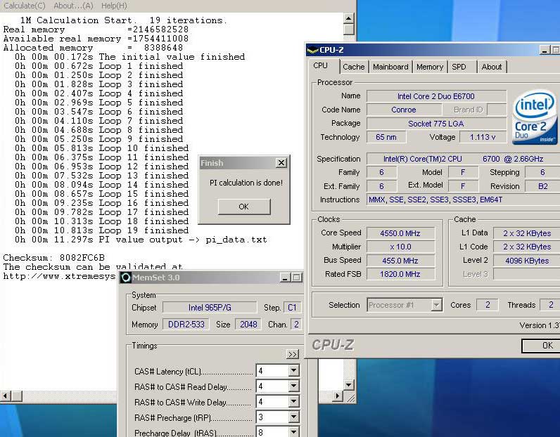The height and width of the screenshot is (437, 560).
Task: Switch to the Mainboard tab in CPU-Z
Action: tap(390, 67)
